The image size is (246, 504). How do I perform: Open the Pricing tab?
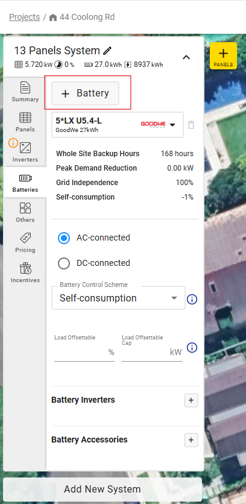(x=25, y=243)
